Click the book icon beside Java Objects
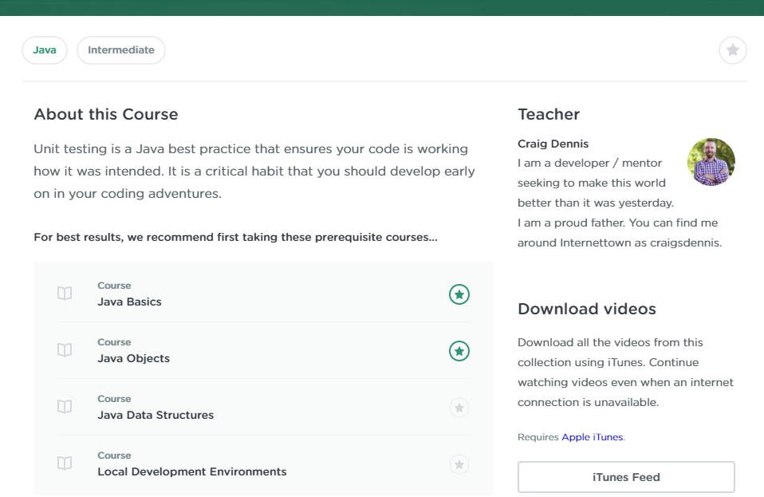Screen dimensions: 764x497 coord(65,350)
